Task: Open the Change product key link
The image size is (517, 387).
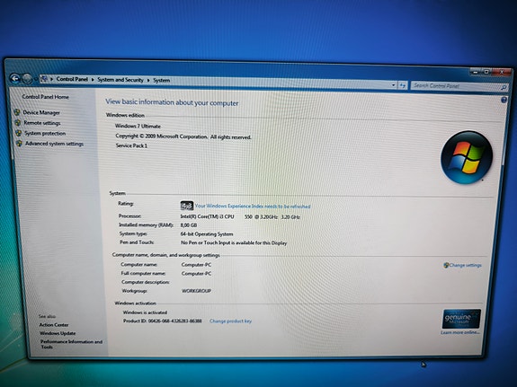Action: (230, 321)
